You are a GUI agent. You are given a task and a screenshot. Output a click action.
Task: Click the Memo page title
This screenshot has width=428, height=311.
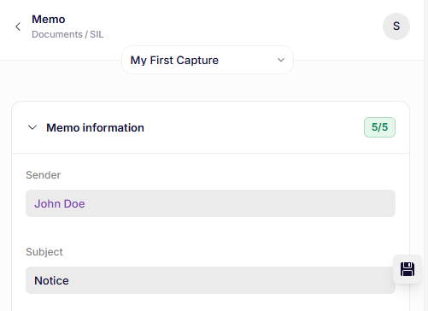49,20
